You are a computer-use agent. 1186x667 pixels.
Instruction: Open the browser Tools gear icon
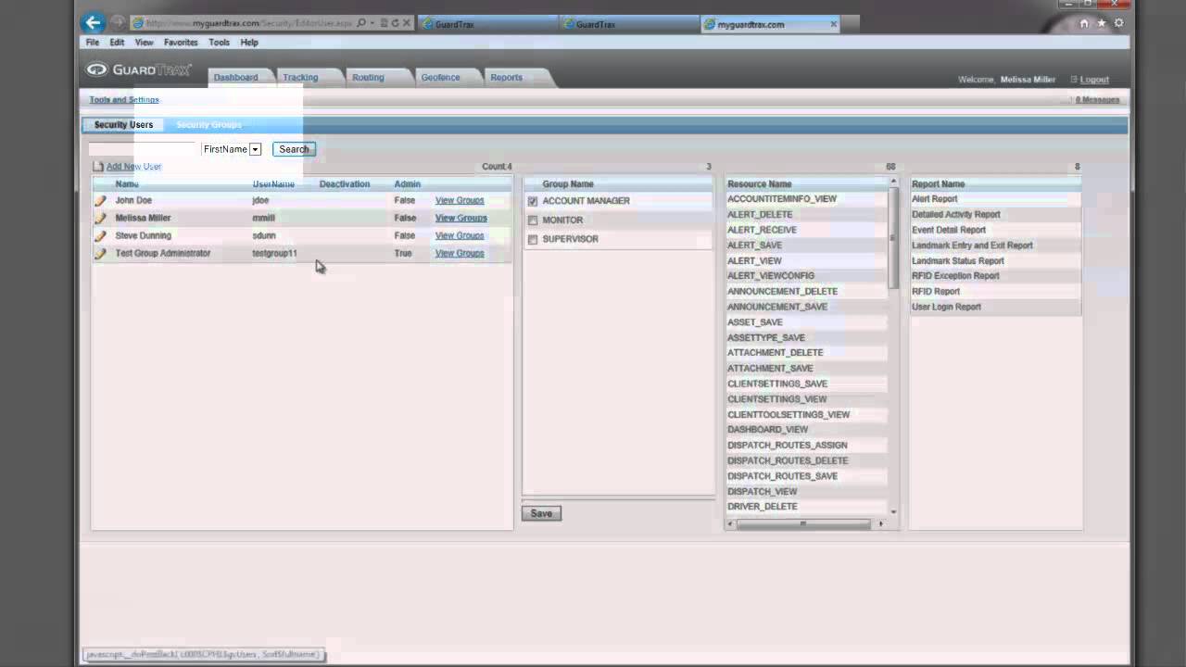(1118, 24)
